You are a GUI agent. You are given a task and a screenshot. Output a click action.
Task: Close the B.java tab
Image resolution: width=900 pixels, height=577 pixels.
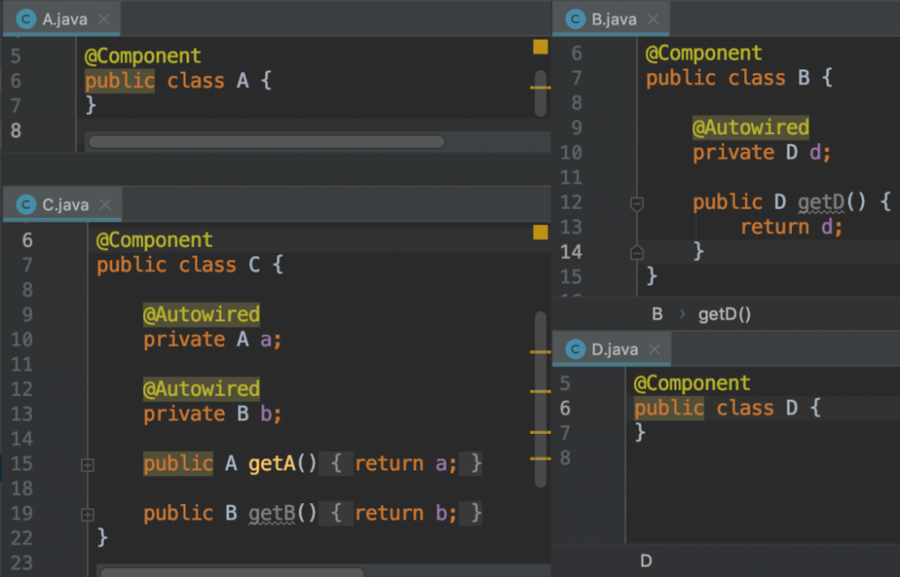click(653, 18)
